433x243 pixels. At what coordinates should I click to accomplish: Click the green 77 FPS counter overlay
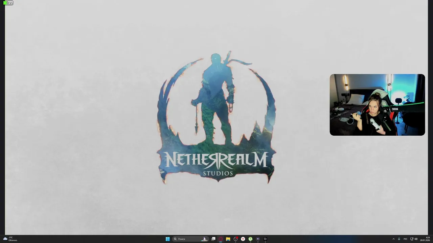(x=8, y=3)
